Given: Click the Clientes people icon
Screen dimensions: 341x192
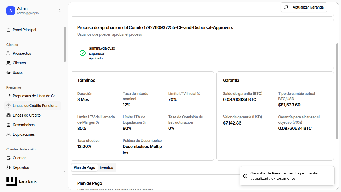Looking at the screenshot, I should 9,63.
